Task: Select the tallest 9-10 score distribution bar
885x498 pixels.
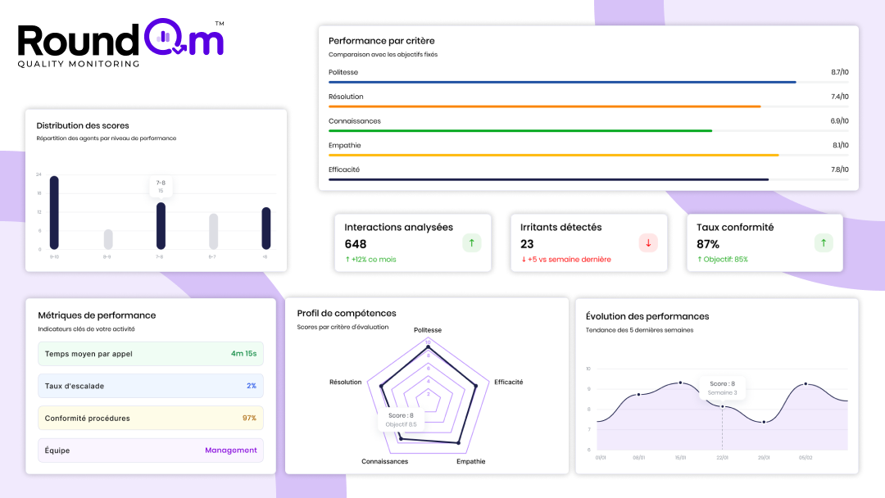Action: coord(54,213)
